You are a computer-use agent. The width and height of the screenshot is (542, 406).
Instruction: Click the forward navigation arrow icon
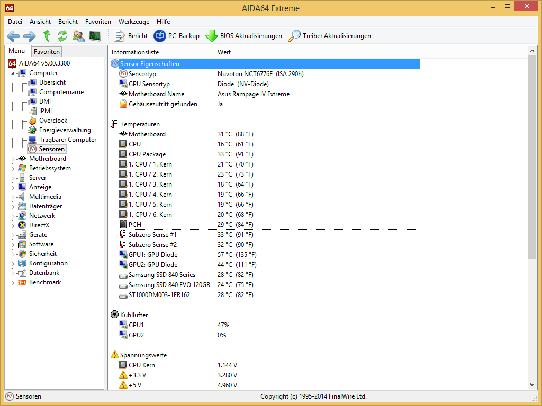pos(30,36)
